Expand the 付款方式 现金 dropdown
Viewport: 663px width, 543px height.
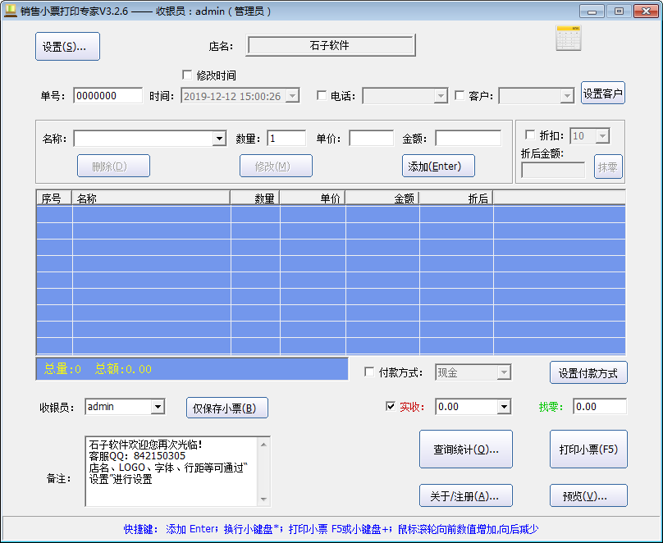point(503,372)
